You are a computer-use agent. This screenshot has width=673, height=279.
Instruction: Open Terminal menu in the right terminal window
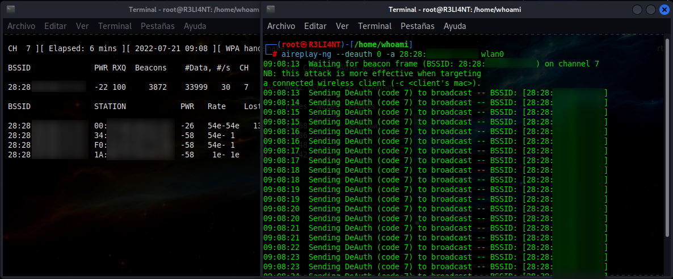(x=375, y=26)
